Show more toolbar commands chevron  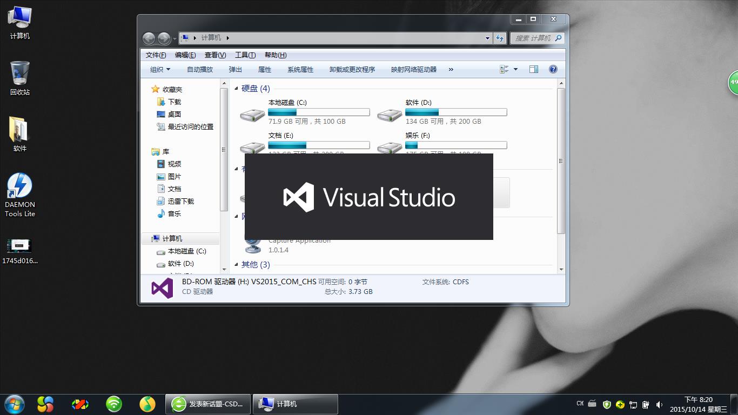click(x=451, y=69)
